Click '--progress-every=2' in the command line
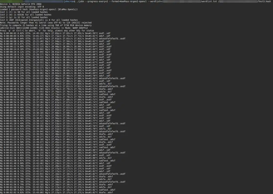The image size is (273, 194). click(97, 1)
